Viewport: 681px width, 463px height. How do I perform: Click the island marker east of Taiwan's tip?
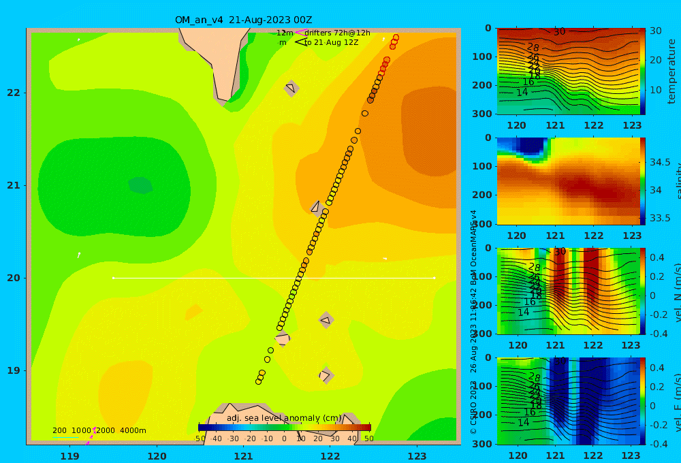(291, 88)
